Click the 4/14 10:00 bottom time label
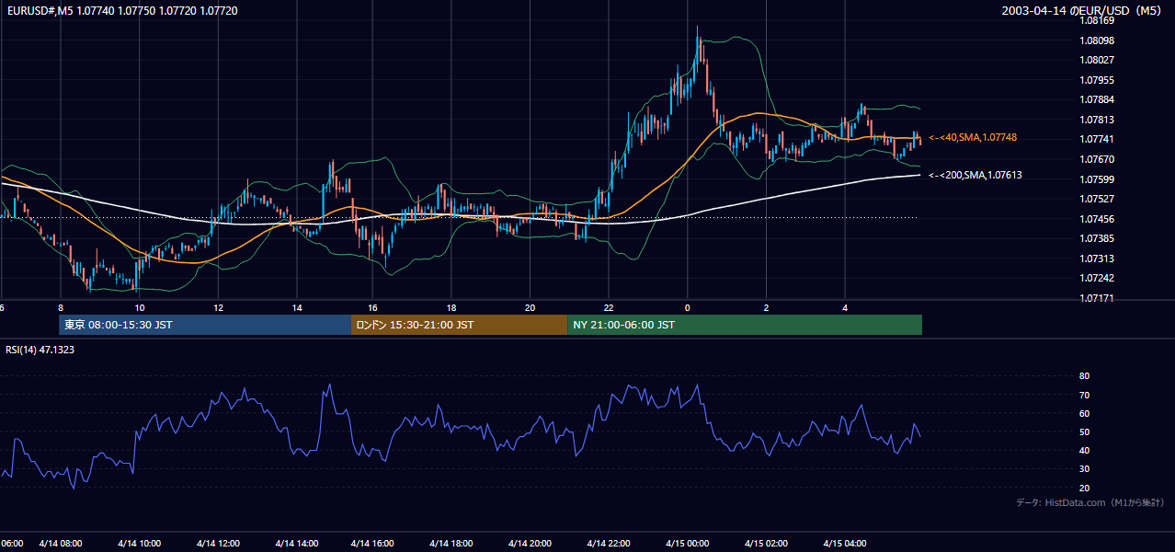The height and width of the screenshot is (552, 1175). click(x=139, y=544)
